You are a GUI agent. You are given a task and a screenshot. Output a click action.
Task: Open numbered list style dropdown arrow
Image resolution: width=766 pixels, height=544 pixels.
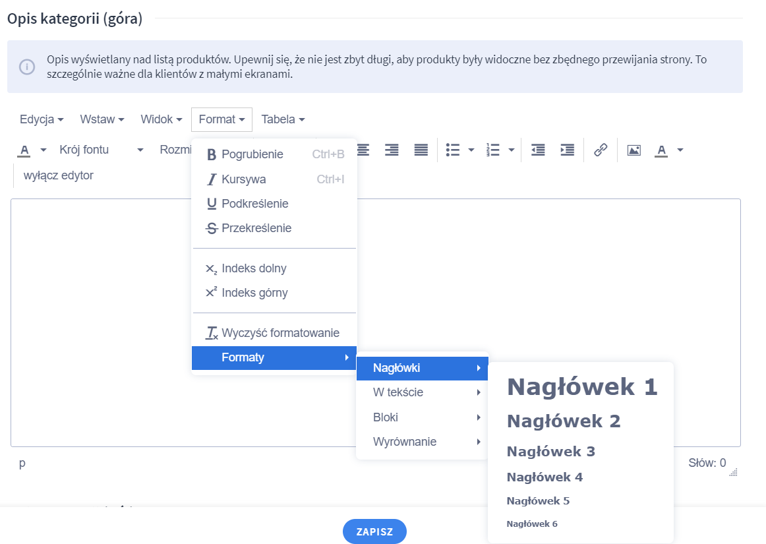pyautogui.click(x=512, y=150)
